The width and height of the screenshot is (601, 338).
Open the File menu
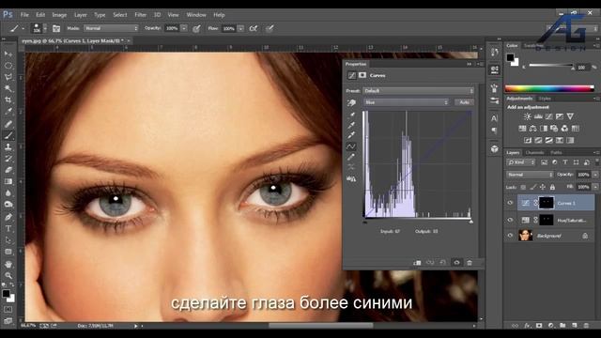tap(24, 15)
